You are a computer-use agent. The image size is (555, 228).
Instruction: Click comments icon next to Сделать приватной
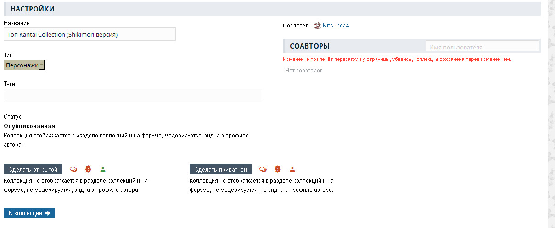coord(263,169)
